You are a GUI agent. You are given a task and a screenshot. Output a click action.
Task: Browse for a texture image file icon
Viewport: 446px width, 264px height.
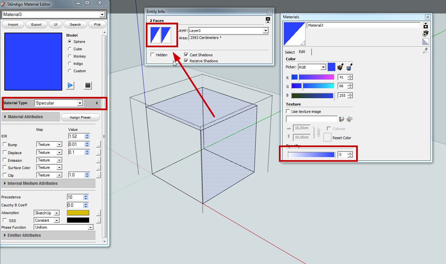pos(341,119)
